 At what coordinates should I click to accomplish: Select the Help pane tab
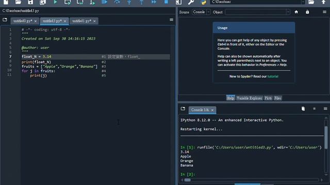pos(230,98)
